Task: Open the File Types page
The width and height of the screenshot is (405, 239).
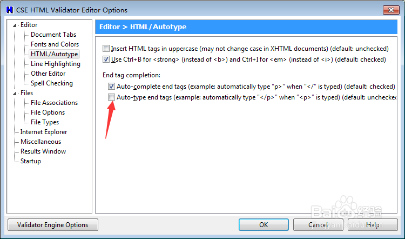Action: pyautogui.click(x=45, y=122)
